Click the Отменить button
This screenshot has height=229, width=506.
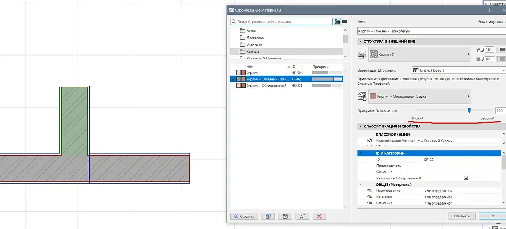click(461, 216)
